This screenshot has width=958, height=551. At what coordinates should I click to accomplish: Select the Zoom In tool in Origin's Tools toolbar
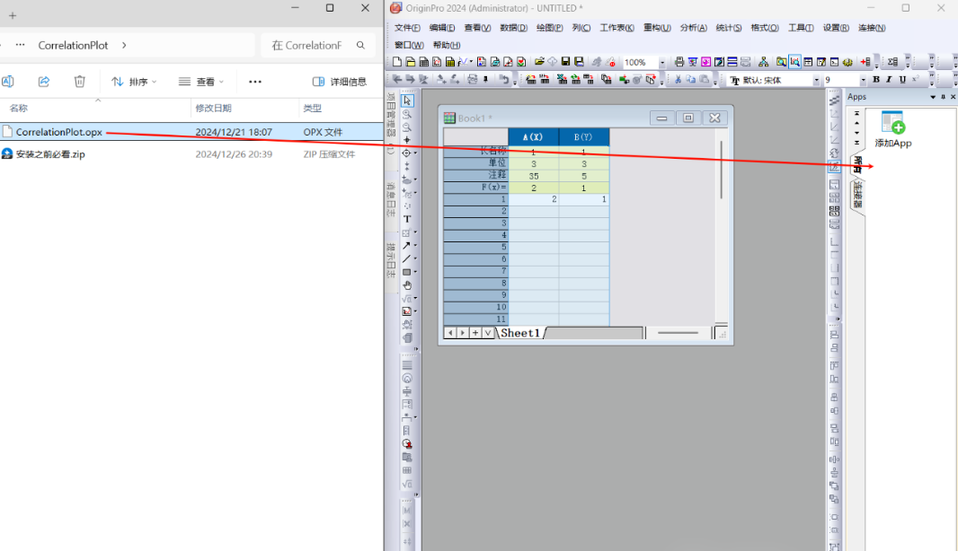tap(407, 114)
